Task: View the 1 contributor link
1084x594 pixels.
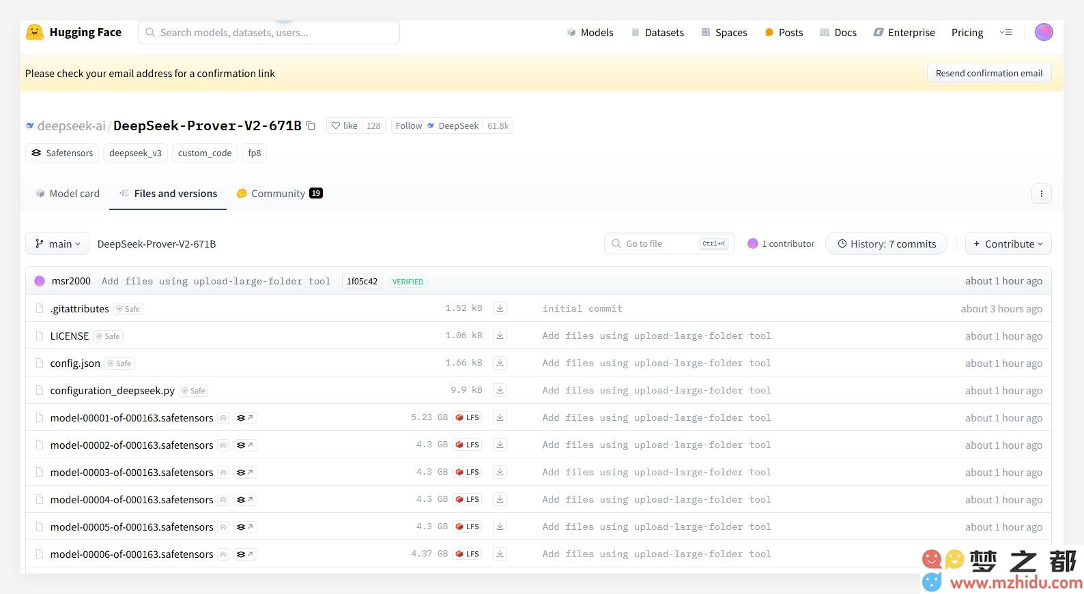Action: coord(781,243)
